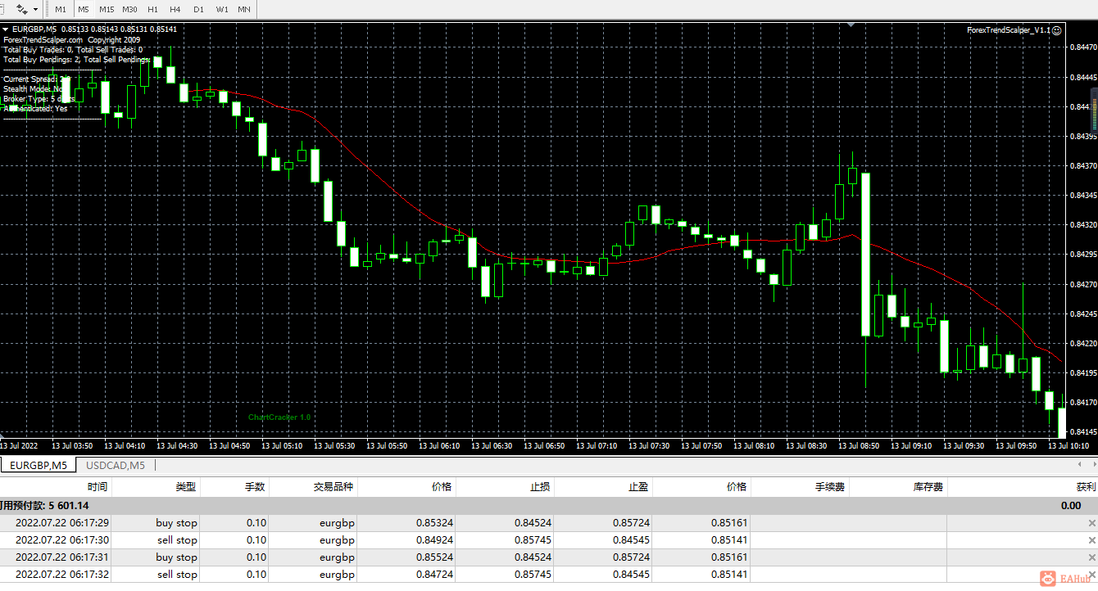Image resolution: width=1098 pixels, height=591 pixels.
Task: Delete the 06:17:30 sell stop order with X
Action: click(x=1091, y=540)
